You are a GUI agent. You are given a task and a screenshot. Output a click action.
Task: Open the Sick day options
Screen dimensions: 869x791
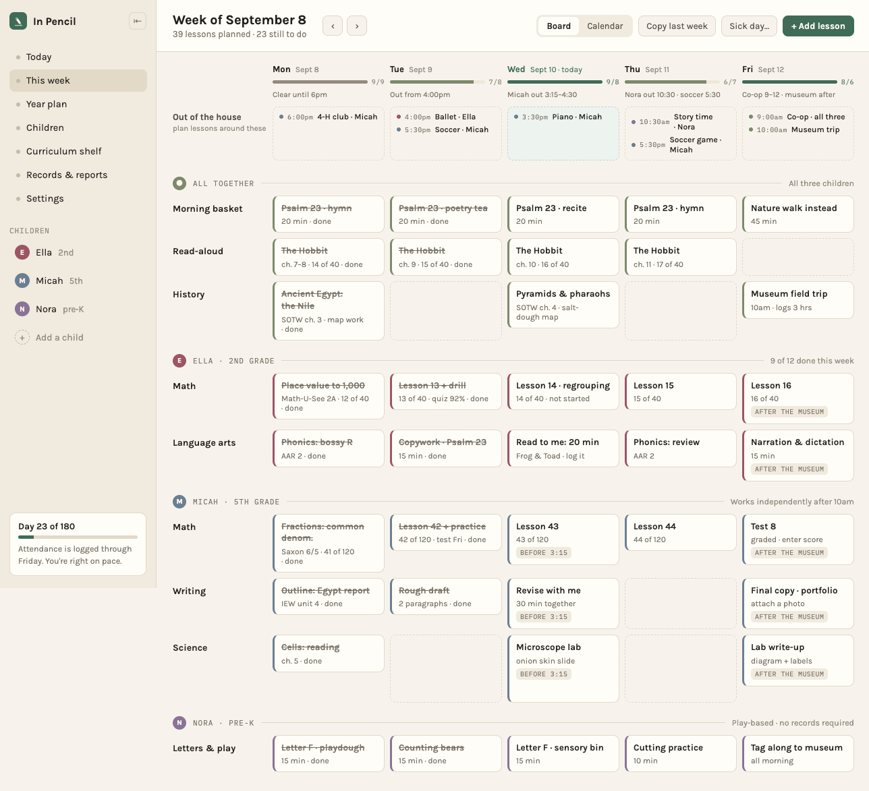pos(749,26)
